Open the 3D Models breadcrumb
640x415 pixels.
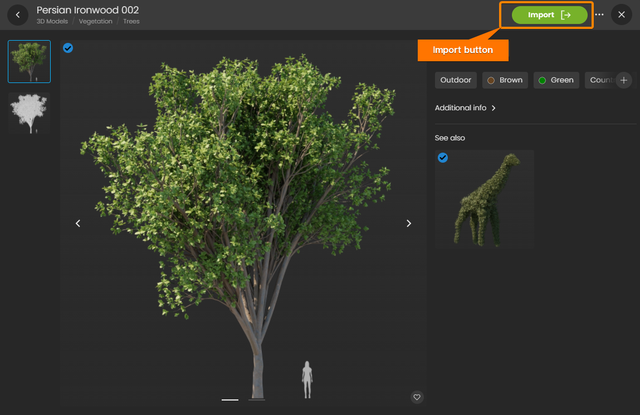tap(52, 21)
